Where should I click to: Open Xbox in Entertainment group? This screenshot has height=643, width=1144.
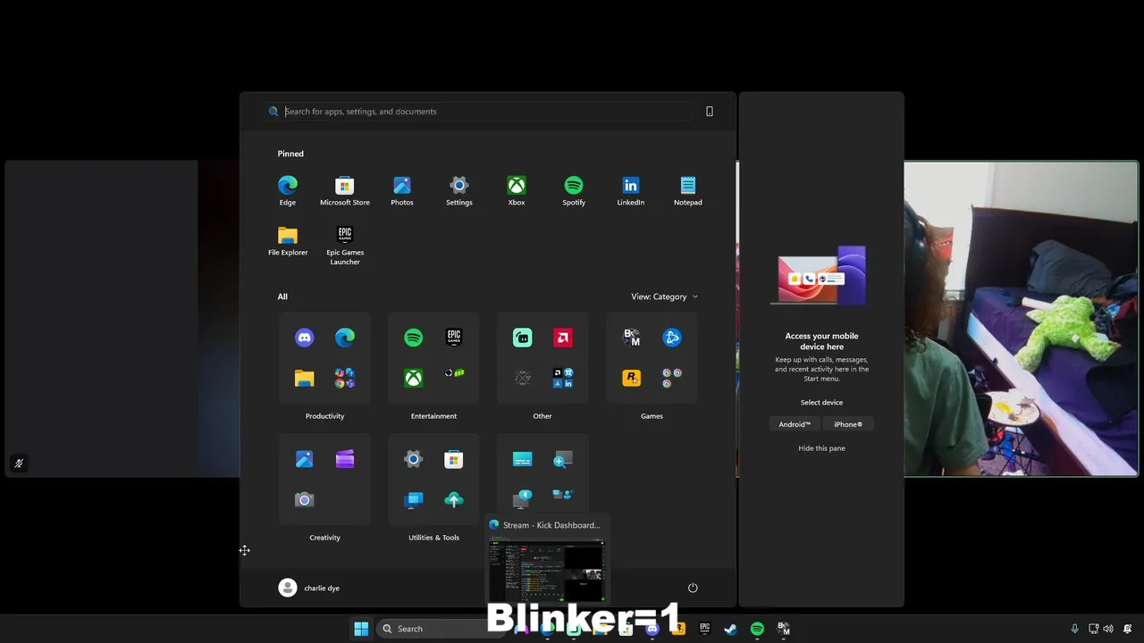click(x=413, y=378)
